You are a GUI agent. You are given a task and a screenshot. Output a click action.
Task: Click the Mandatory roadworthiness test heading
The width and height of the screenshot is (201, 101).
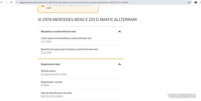click(58, 32)
